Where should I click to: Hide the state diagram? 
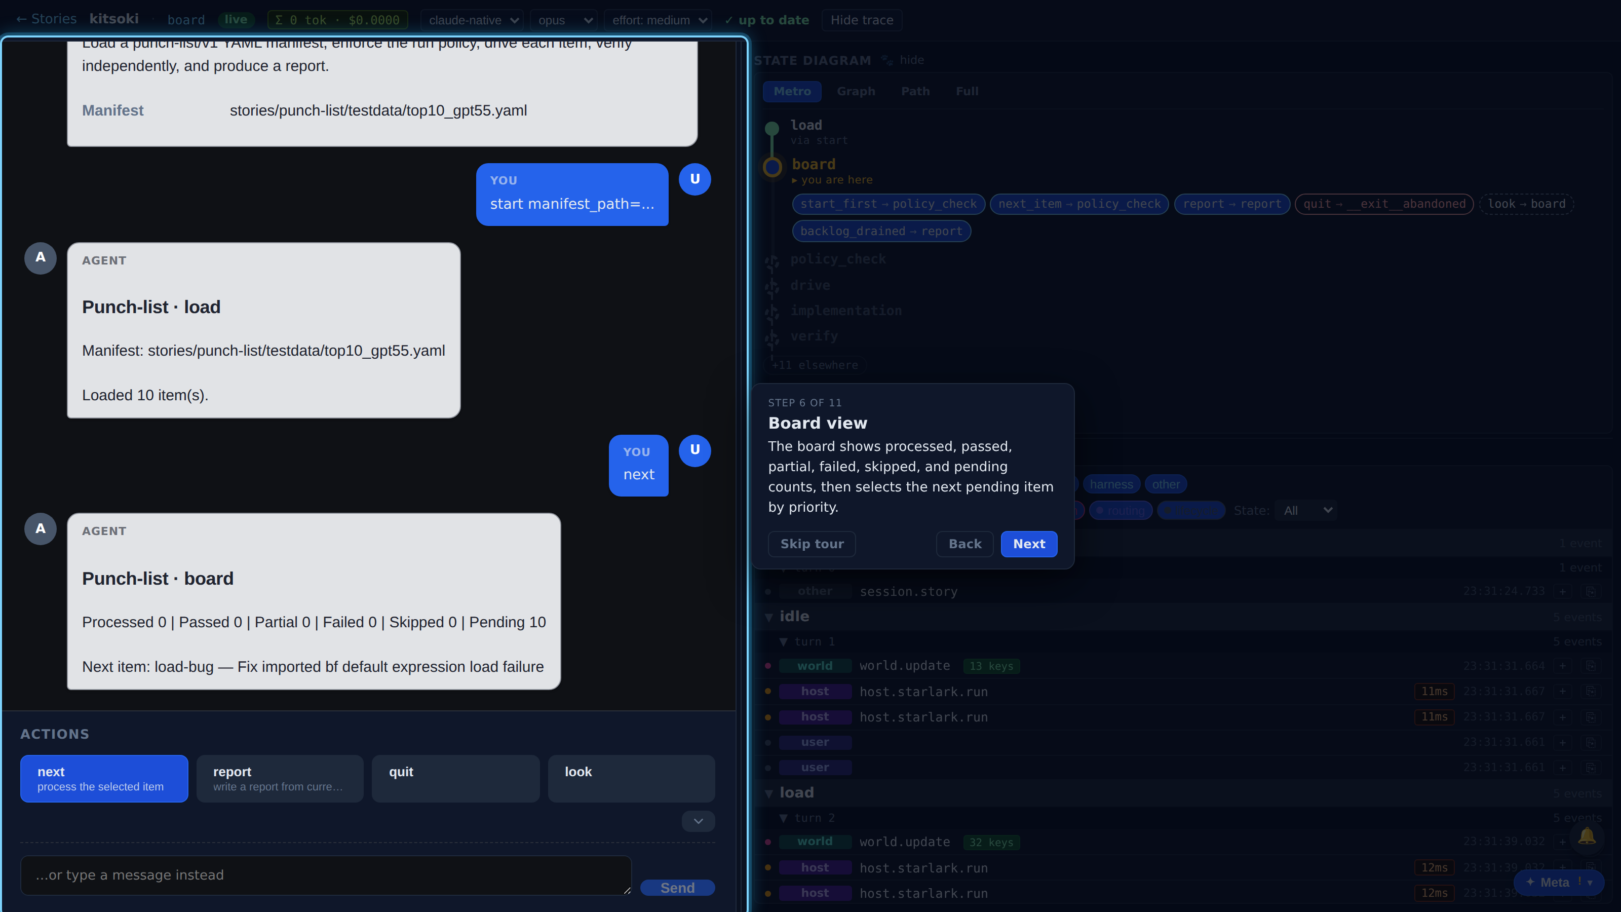[911, 60]
